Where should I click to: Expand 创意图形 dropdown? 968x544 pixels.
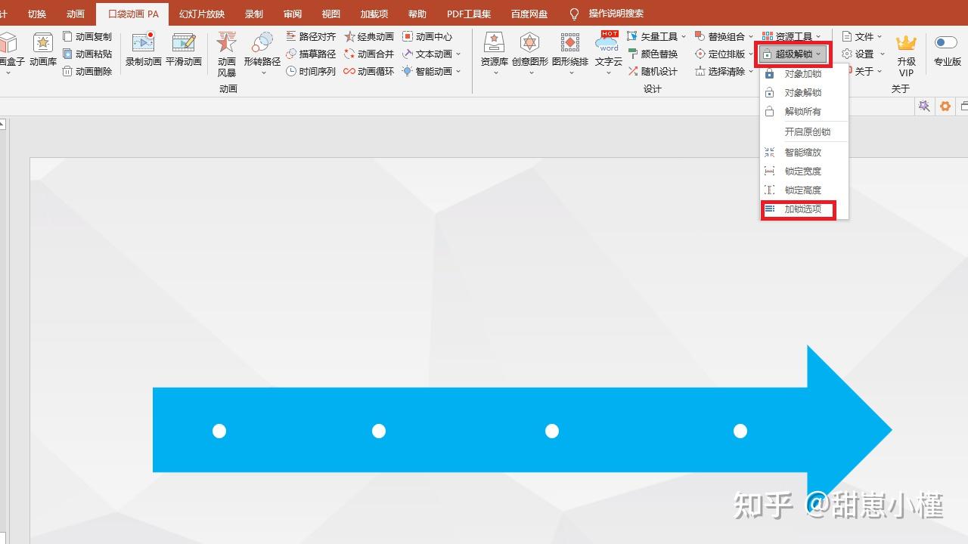[x=531, y=73]
